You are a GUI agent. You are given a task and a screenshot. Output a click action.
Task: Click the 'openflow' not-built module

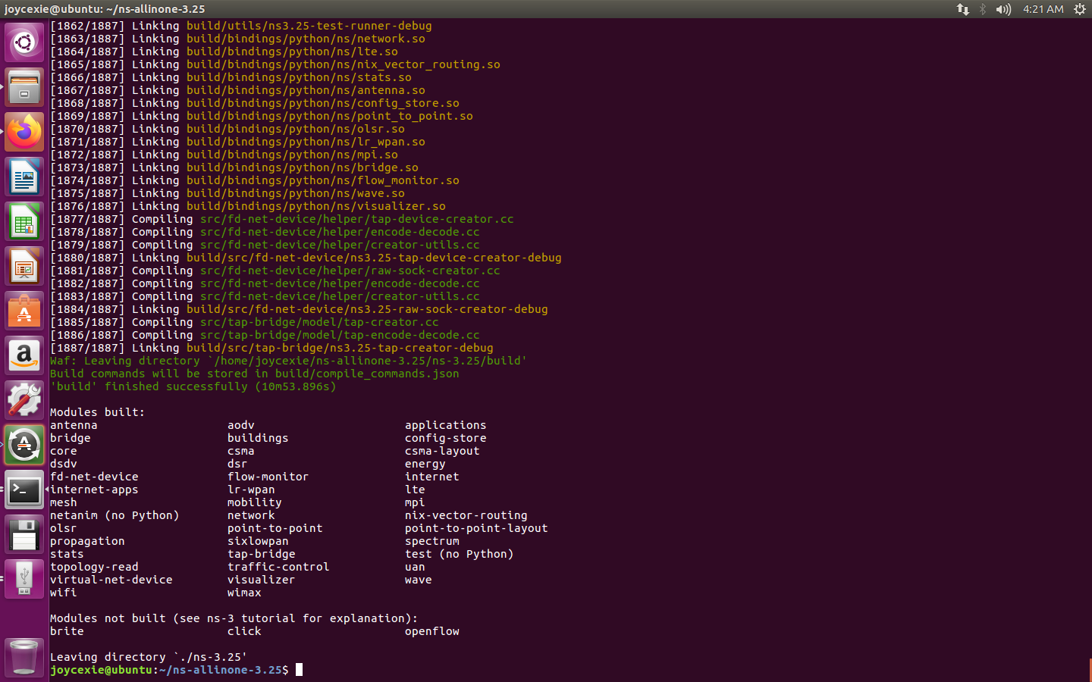431,631
